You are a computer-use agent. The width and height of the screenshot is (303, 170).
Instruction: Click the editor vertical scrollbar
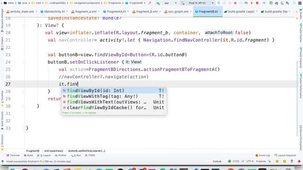point(297,98)
